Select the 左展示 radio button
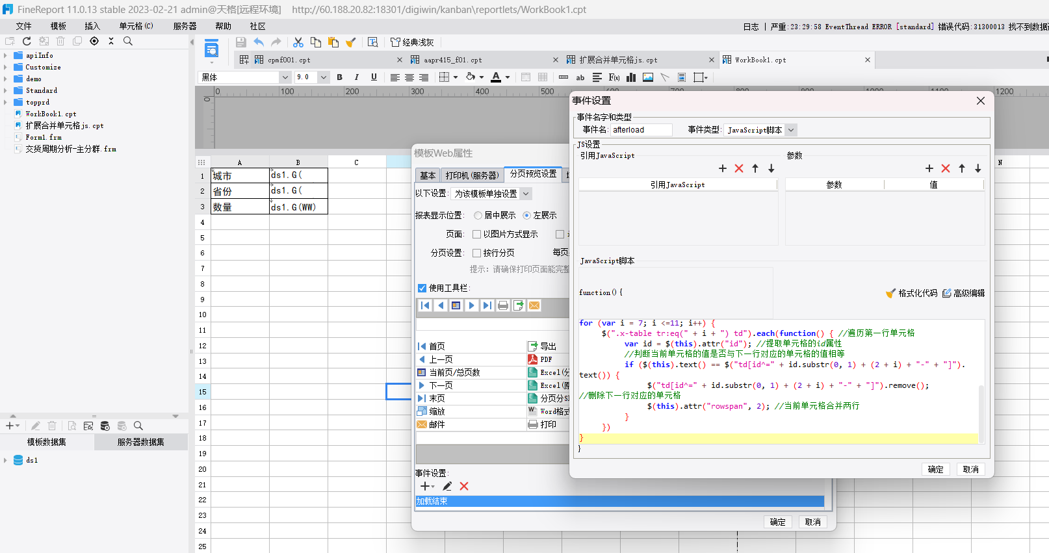 pos(527,215)
